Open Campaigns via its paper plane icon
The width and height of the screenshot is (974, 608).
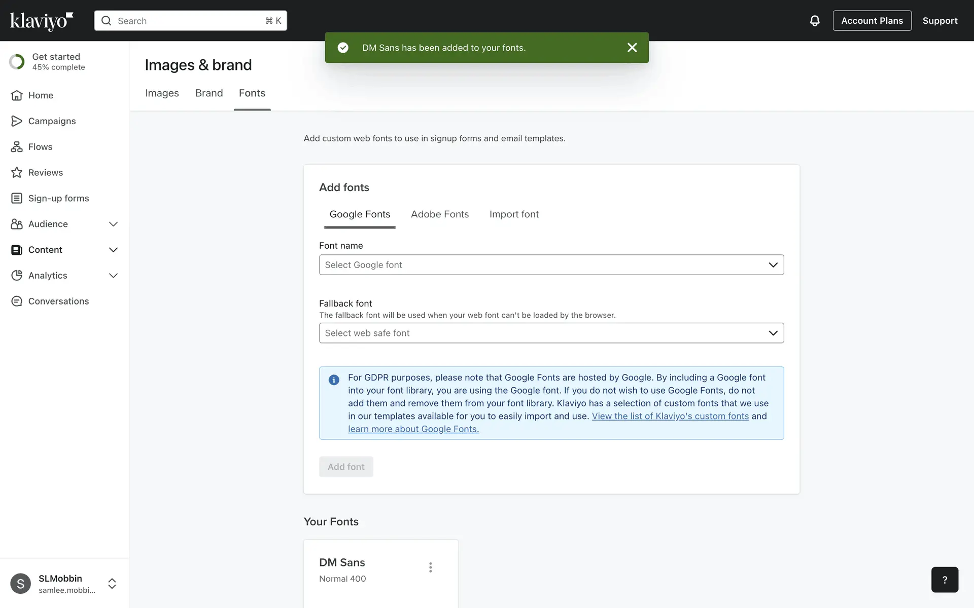pyautogui.click(x=17, y=121)
